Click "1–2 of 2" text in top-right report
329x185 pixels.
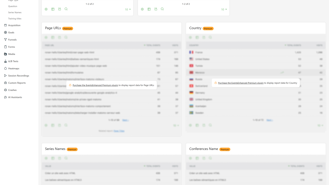coord(186,4)
